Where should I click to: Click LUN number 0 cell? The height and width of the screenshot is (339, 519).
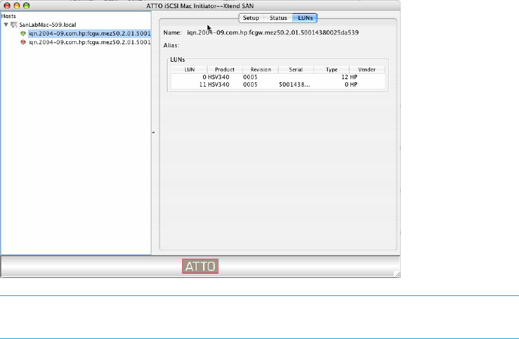[204, 77]
